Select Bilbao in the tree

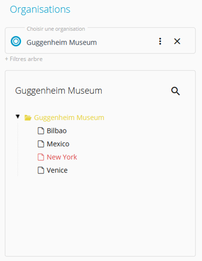tap(57, 131)
